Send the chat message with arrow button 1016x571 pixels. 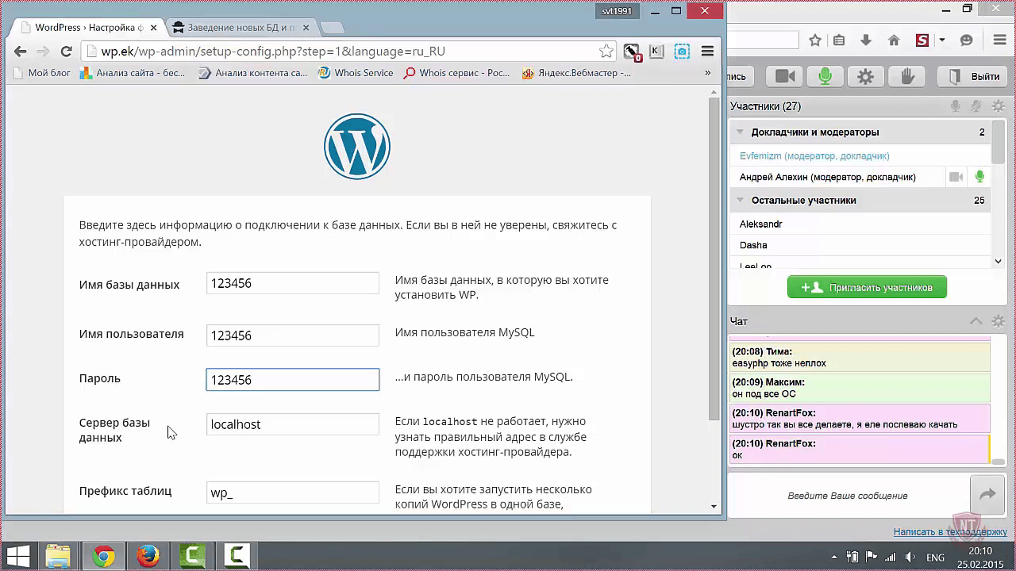tap(987, 495)
